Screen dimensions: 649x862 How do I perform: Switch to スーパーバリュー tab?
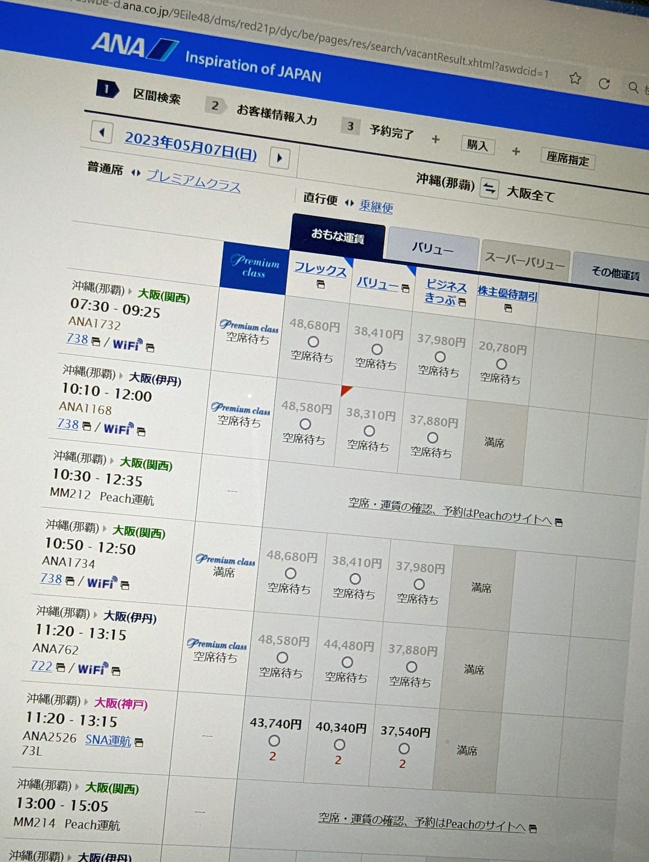(x=525, y=260)
